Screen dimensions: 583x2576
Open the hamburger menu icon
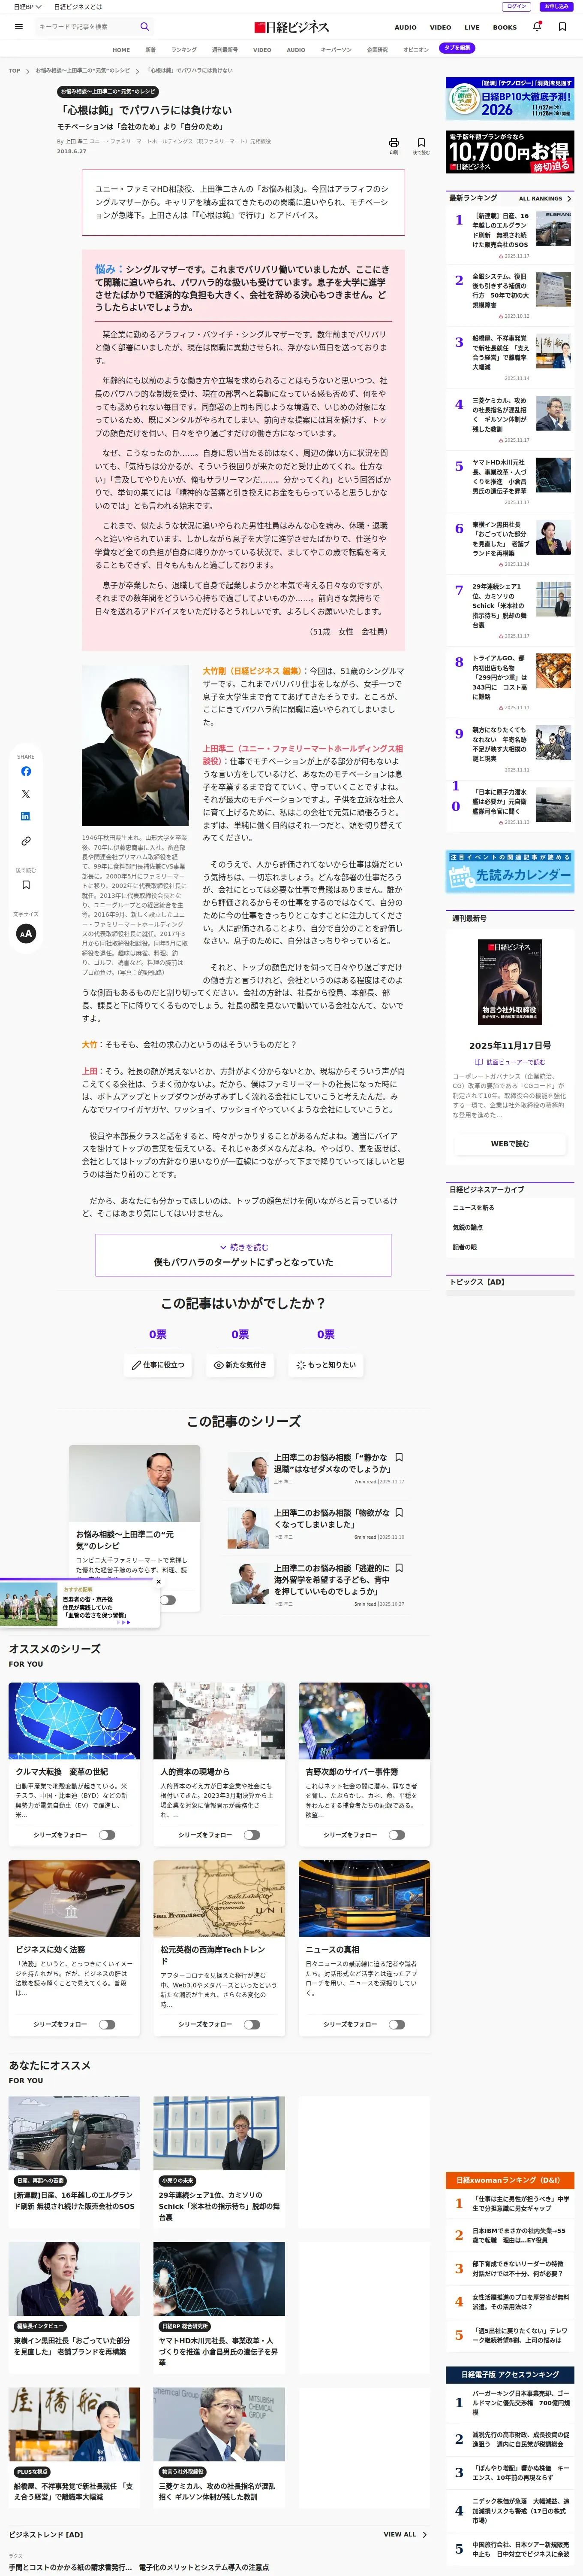tap(18, 27)
